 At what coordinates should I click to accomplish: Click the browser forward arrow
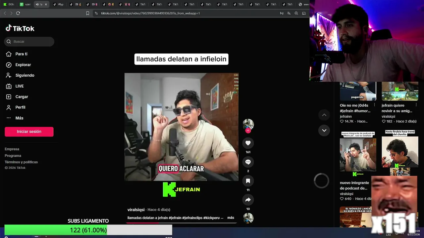11,13
